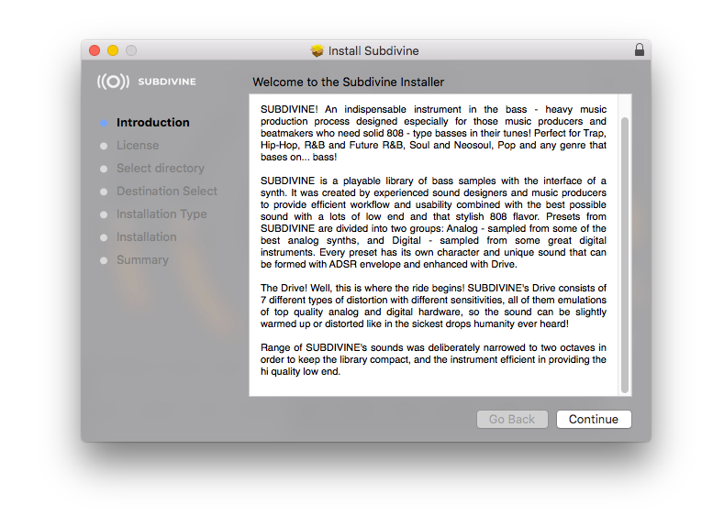Viewport: 724px width, 526px height.
Task: Click the 'Welcome to the Subdivine Installer' heading
Action: point(348,82)
